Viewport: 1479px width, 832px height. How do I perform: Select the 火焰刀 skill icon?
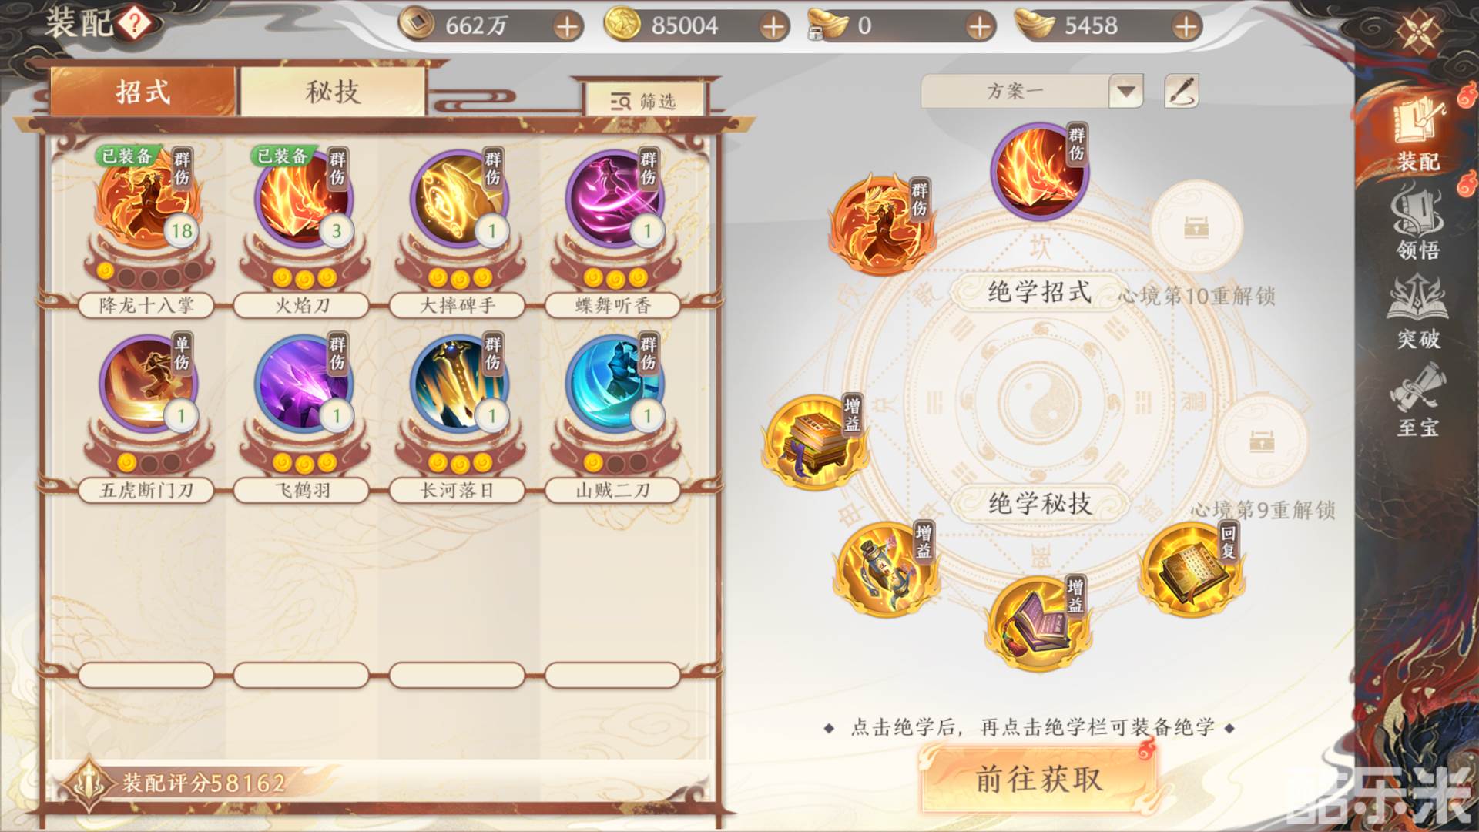[304, 199]
